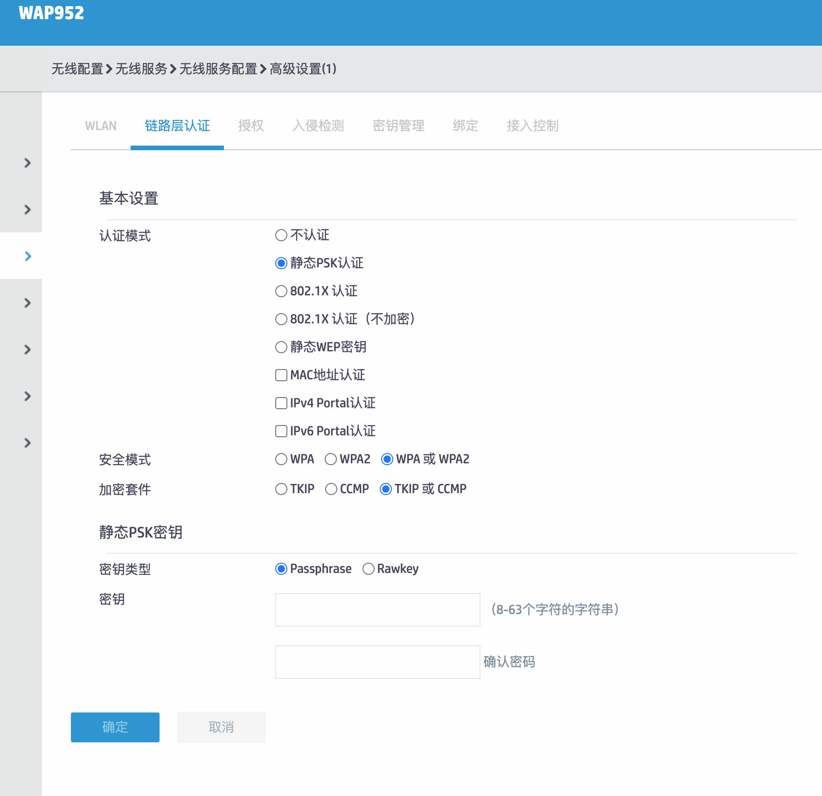Switch to the WLAN tab
This screenshot has height=796, width=822.
coord(101,126)
